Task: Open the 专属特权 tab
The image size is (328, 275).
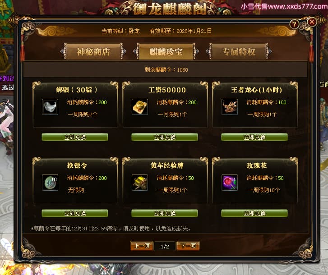Action: click(239, 51)
